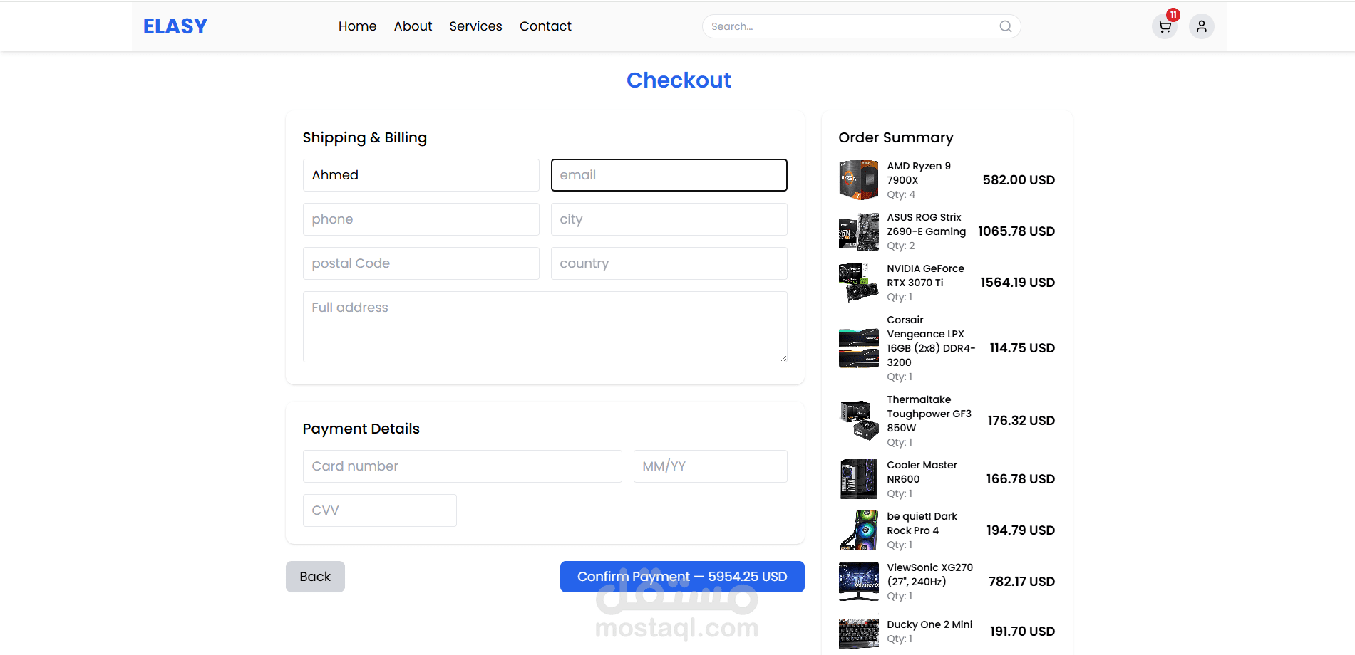Click the Cooler Master NR600 thumbnail
1355x655 pixels.
pyautogui.click(x=859, y=479)
